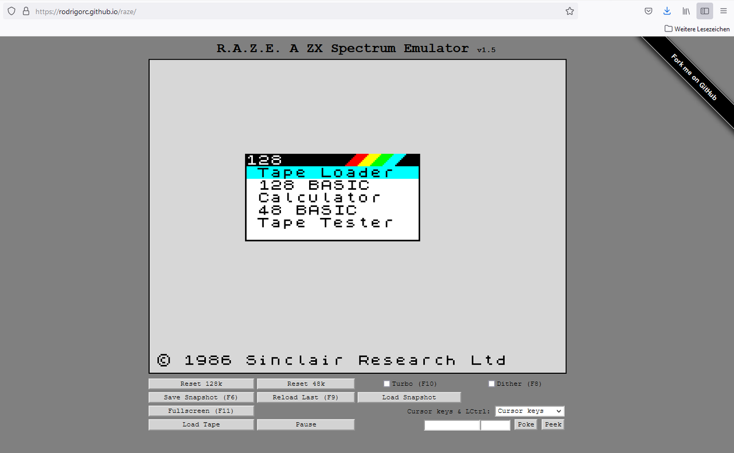Image resolution: width=734 pixels, height=453 pixels.
Task: Click Save Snapshot (F6)
Action: click(201, 397)
